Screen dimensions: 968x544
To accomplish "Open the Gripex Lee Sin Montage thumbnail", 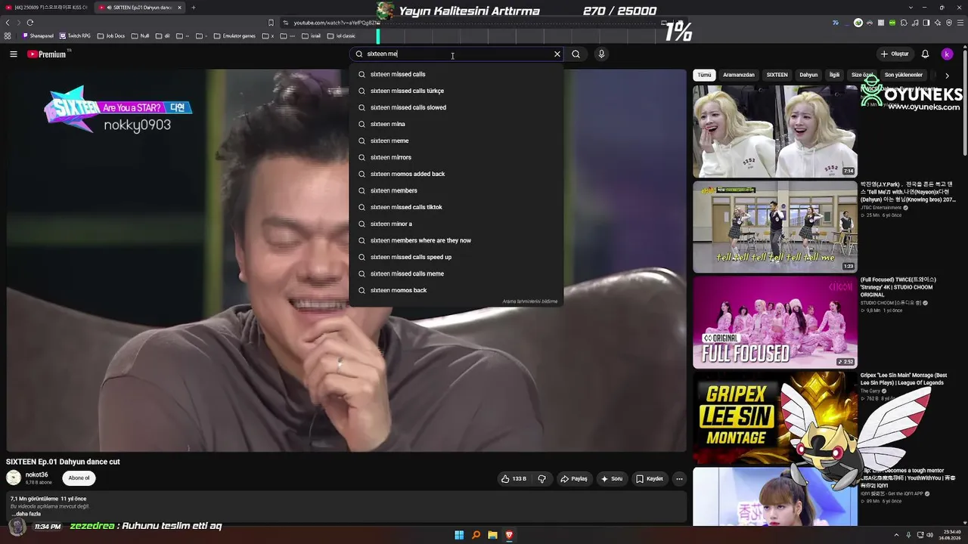I will pos(775,417).
